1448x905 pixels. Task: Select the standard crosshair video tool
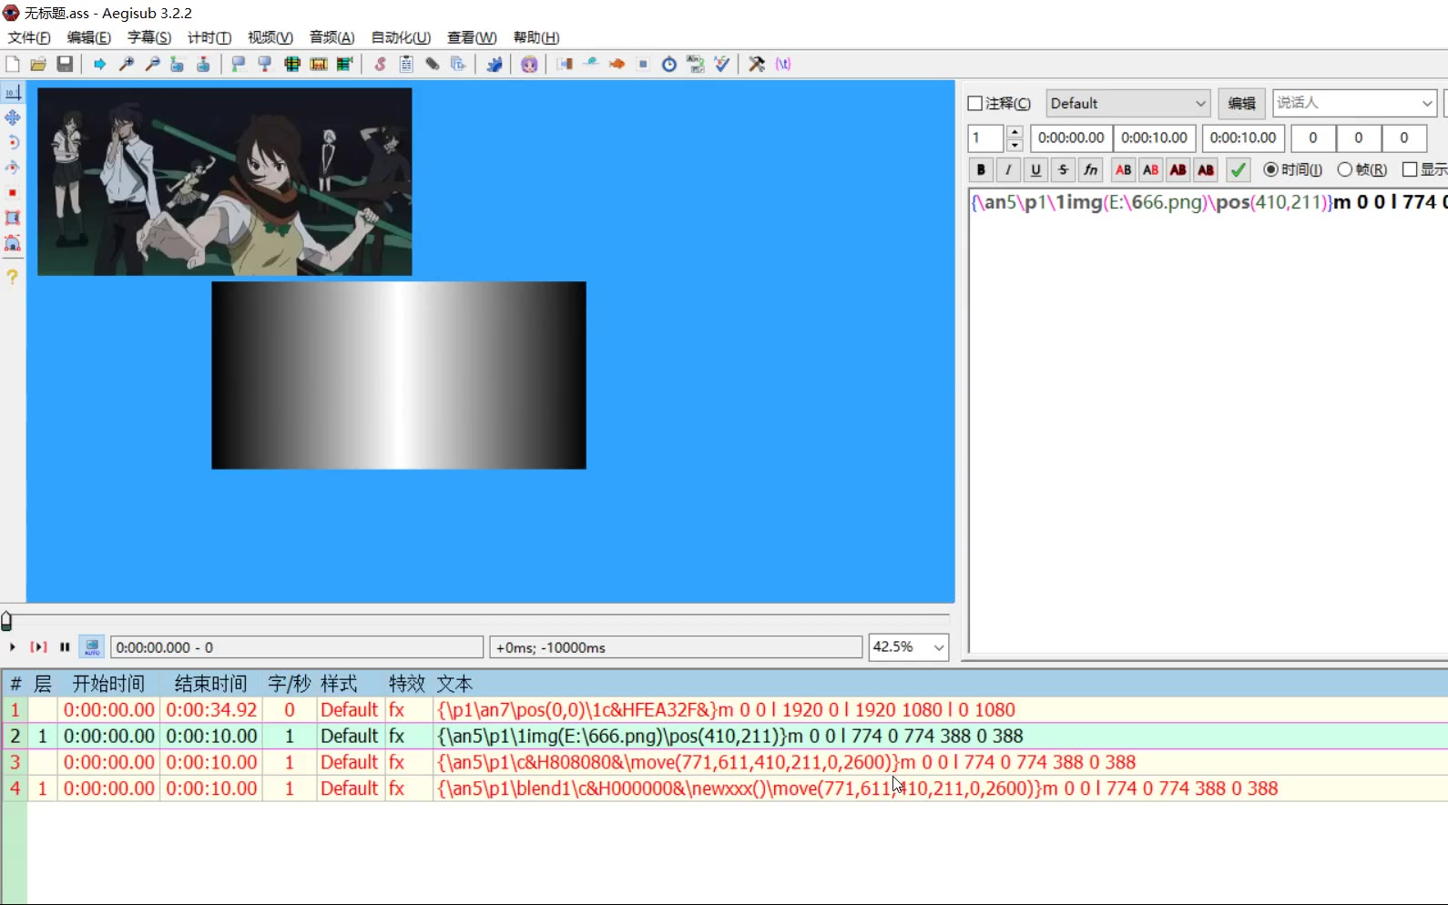pyautogui.click(x=13, y=92)
